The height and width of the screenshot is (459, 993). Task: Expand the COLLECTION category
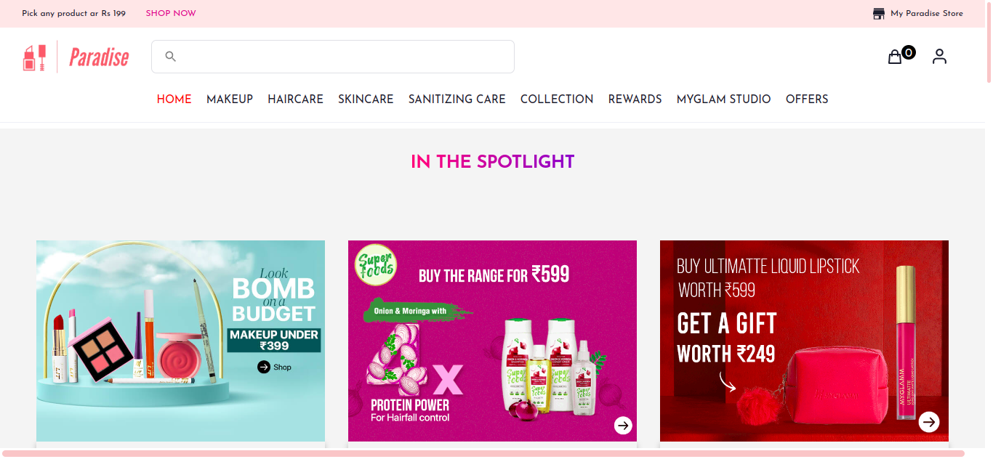tap(557, 99)
